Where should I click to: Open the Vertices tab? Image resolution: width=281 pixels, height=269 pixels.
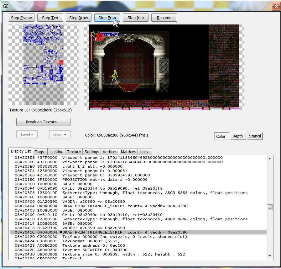(110, 152)
